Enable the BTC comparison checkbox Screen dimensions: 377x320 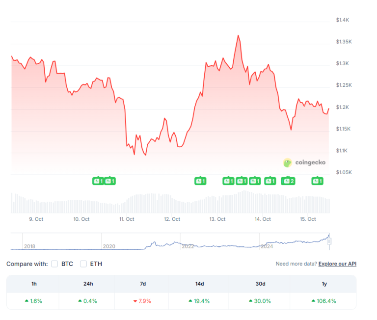54,264
